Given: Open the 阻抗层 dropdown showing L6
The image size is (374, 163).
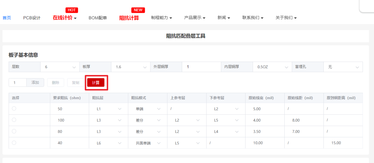Looking at the screenshot, I should (x=109, y=143).
